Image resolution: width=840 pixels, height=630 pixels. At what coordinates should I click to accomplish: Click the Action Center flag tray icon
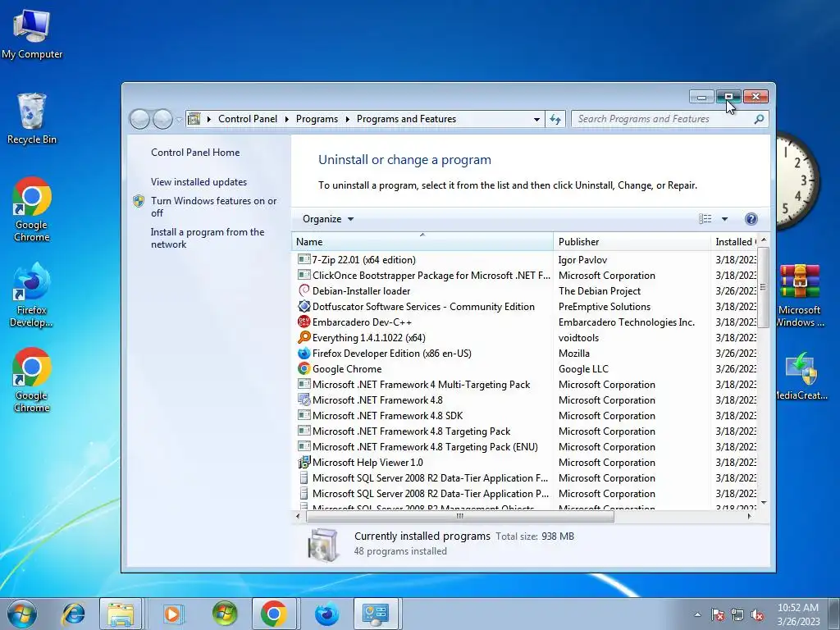click(x=717, y=615)
